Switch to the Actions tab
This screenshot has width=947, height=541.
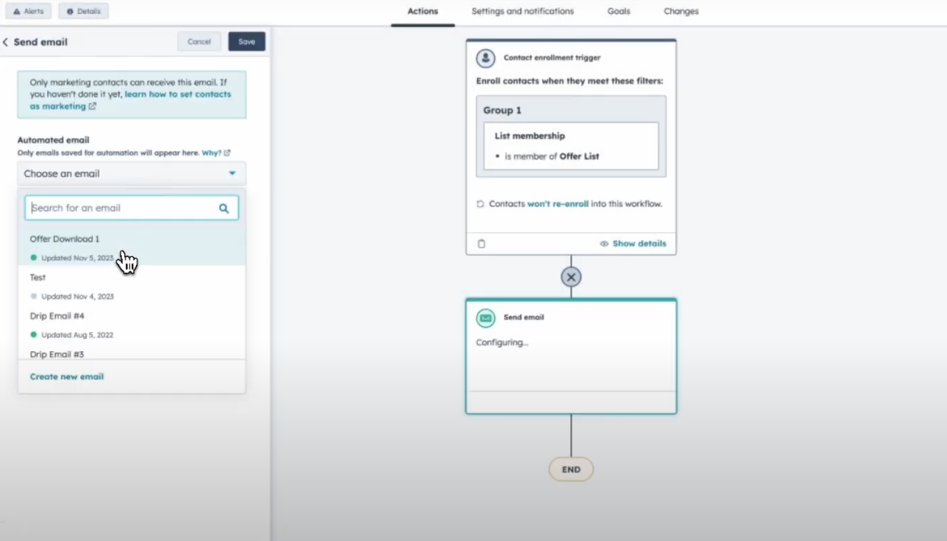point(423,12)
